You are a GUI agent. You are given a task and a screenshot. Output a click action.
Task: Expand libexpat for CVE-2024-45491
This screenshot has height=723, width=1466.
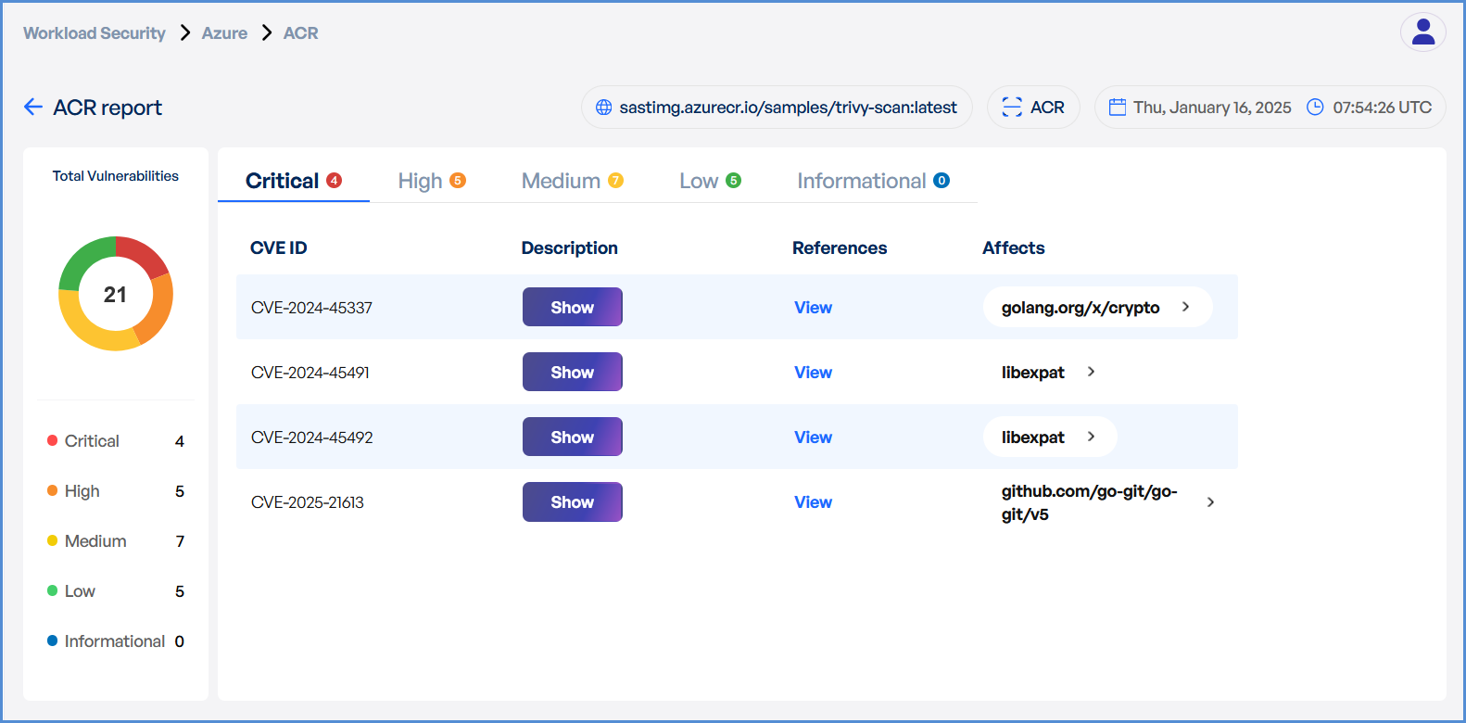click(1091, 372)
